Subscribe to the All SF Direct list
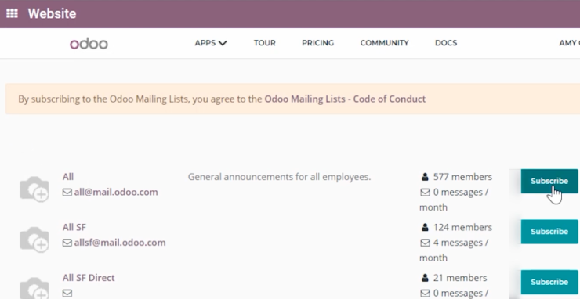This screenshot has height=299, width=580. tap(549, 282)
